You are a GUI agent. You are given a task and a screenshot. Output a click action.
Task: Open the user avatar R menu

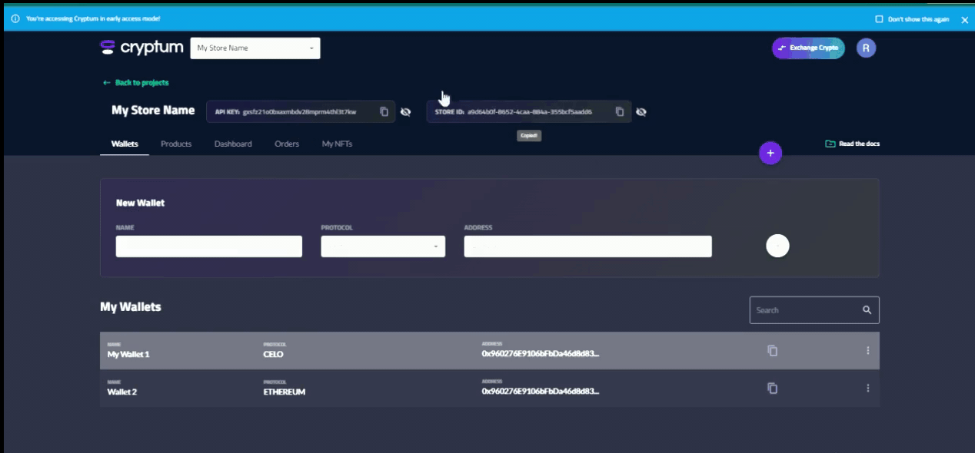[x=866, y=48]
